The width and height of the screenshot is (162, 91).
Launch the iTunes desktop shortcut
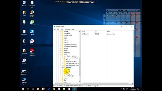24,61
